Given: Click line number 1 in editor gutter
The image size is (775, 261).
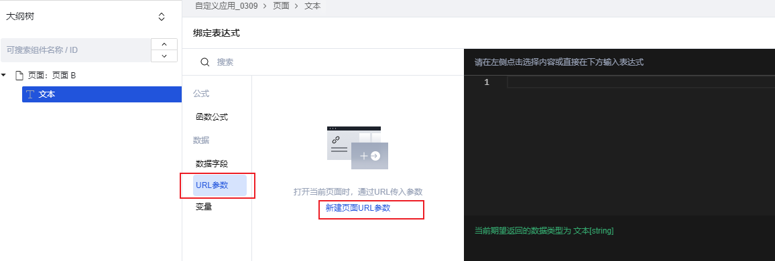Looking at the screenshot, I should coord(487,82).
